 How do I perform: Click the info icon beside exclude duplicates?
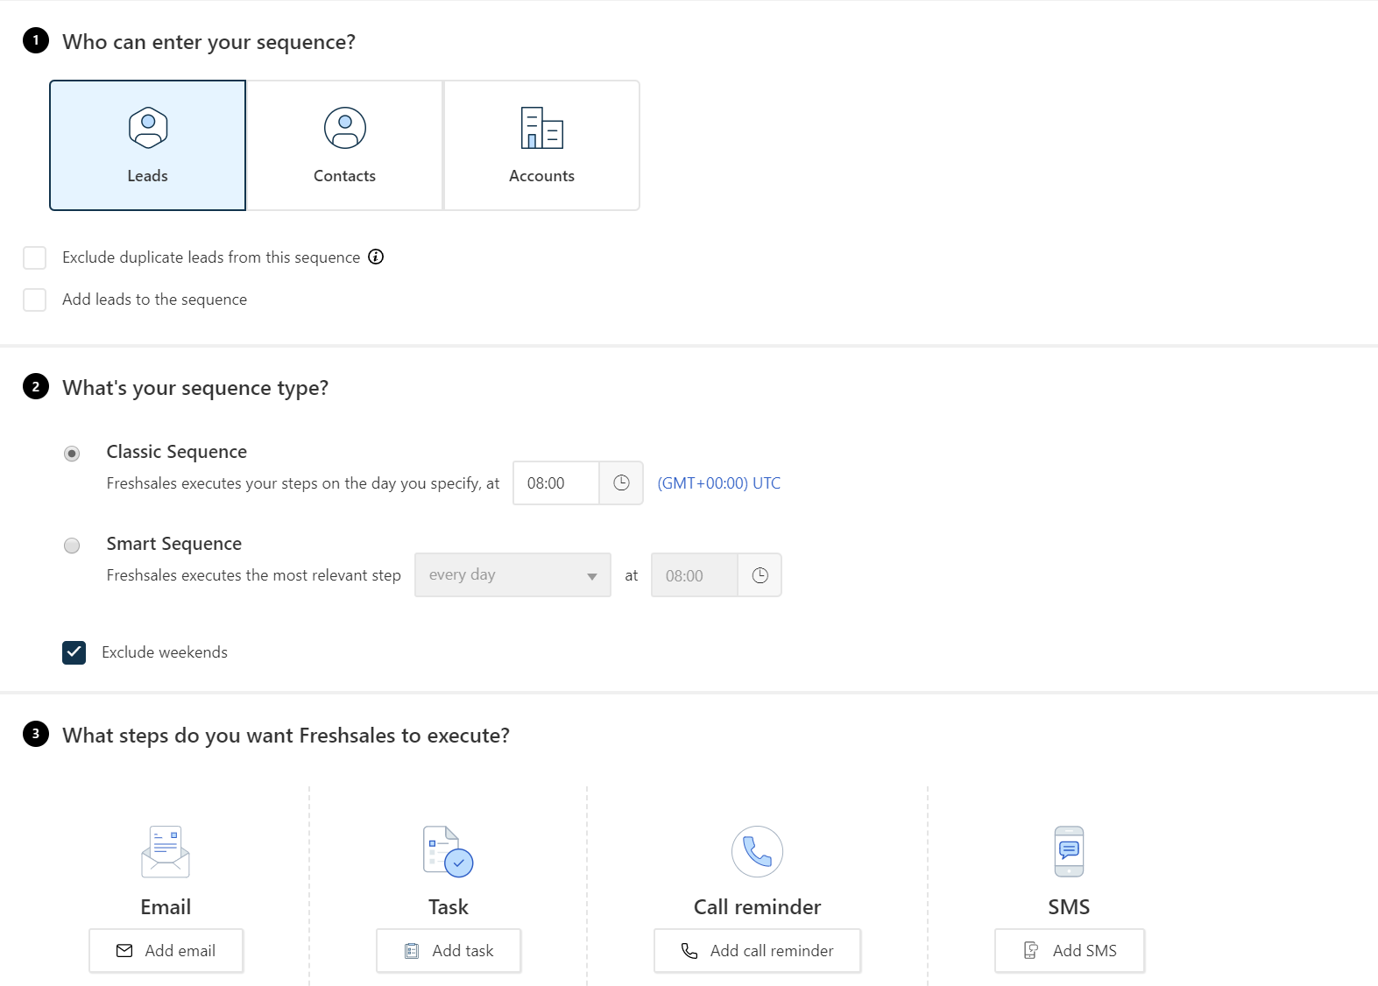(x=376, y=257)
